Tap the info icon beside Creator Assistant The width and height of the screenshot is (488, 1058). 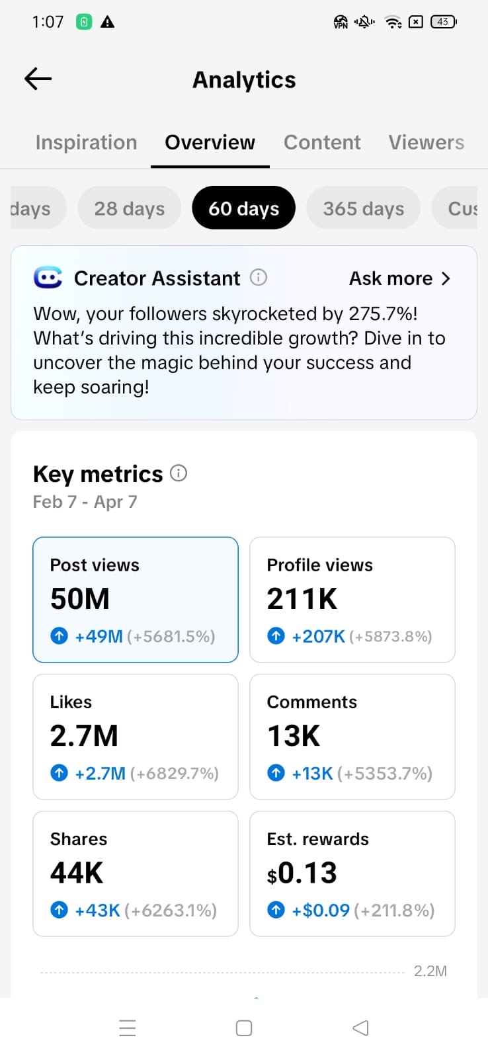[x=259, y=278]
